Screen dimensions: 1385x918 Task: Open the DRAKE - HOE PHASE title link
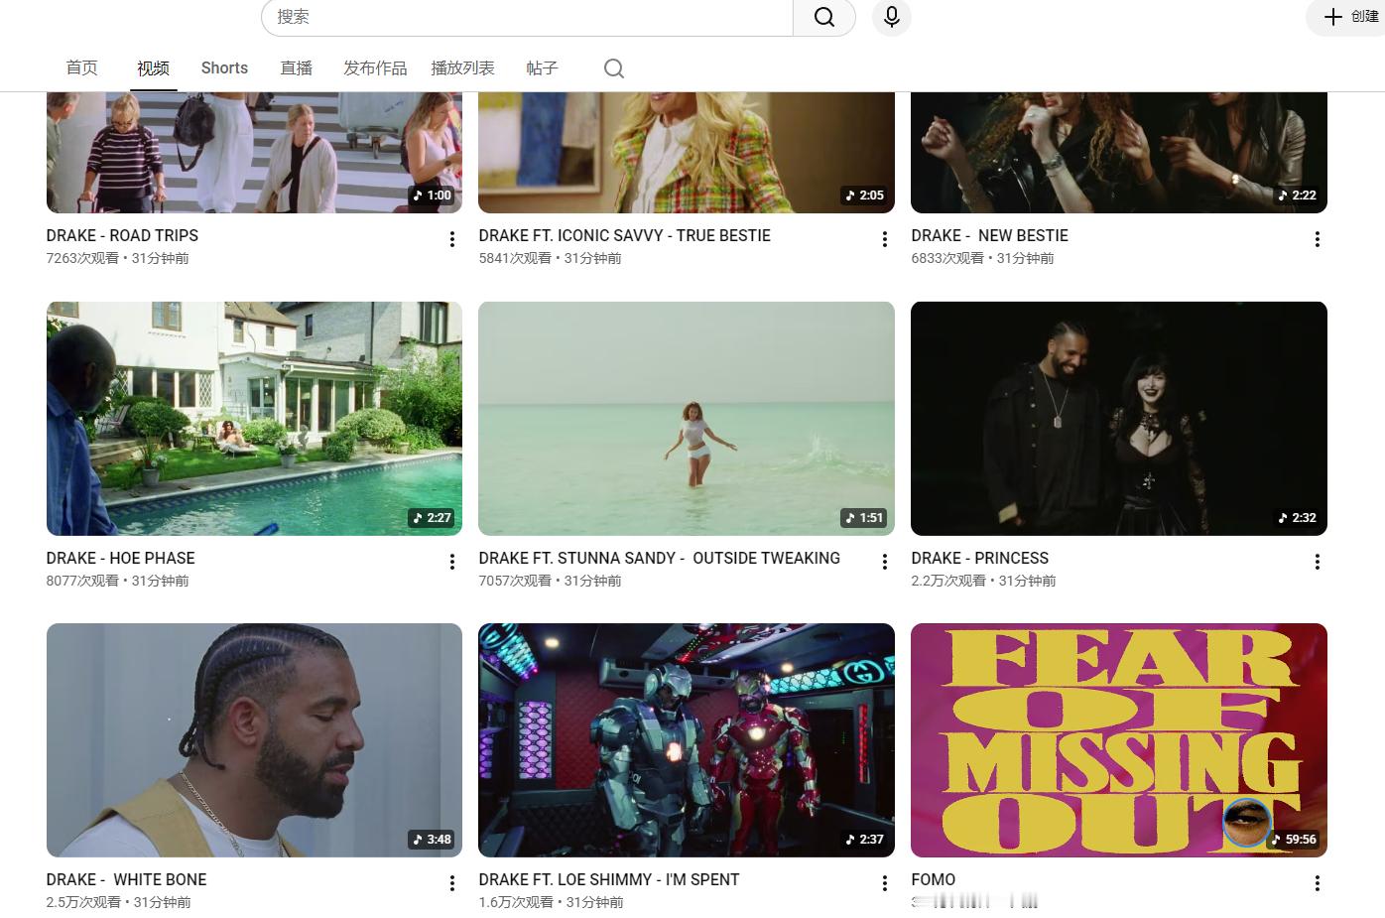(x=120, y=558)
